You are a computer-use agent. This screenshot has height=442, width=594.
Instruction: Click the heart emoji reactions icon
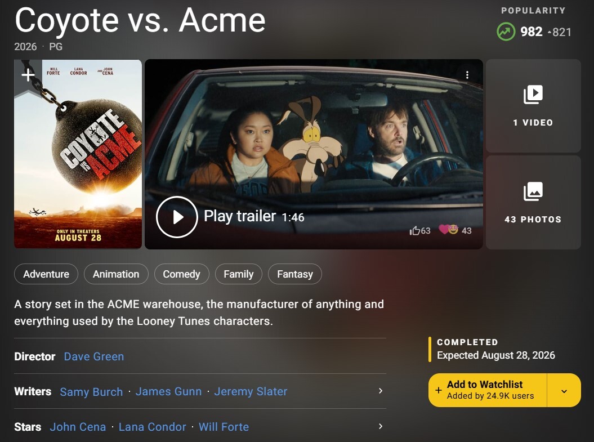(449, 230)
